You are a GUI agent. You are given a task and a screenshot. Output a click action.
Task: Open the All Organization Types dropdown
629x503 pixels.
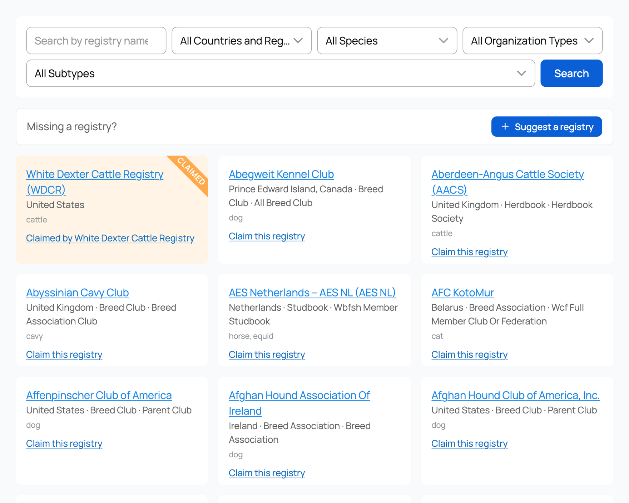[533, 41]
